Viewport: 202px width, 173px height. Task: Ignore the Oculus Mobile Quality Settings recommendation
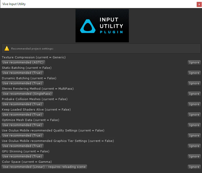pos(194,136)
